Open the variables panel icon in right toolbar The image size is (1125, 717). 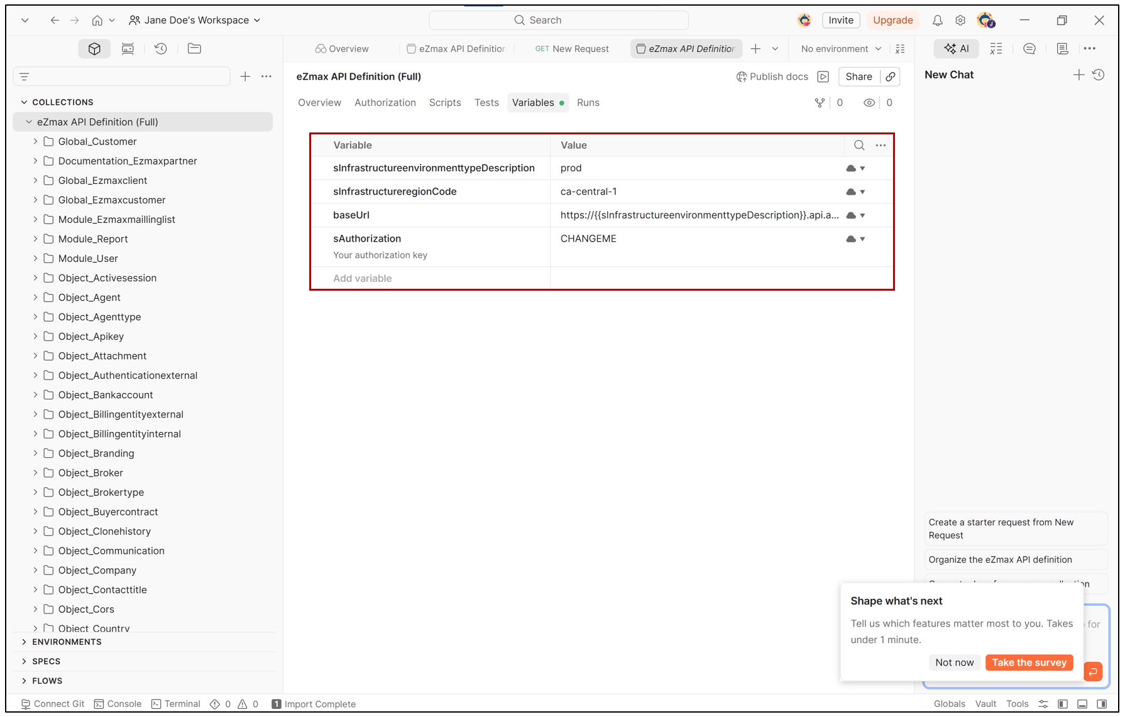(x=996, y=48)
